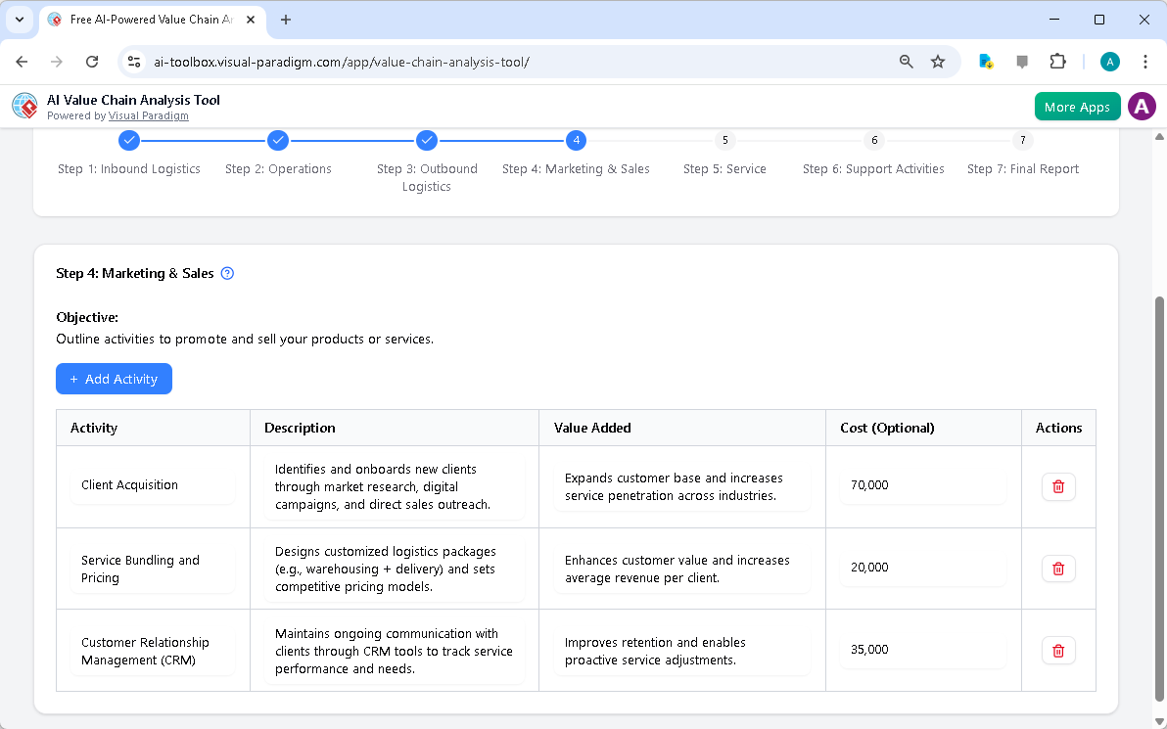Delete the Client Acquisition activity row
The height and width of the screenshot is (729, 1167).
pos(1058,486)
